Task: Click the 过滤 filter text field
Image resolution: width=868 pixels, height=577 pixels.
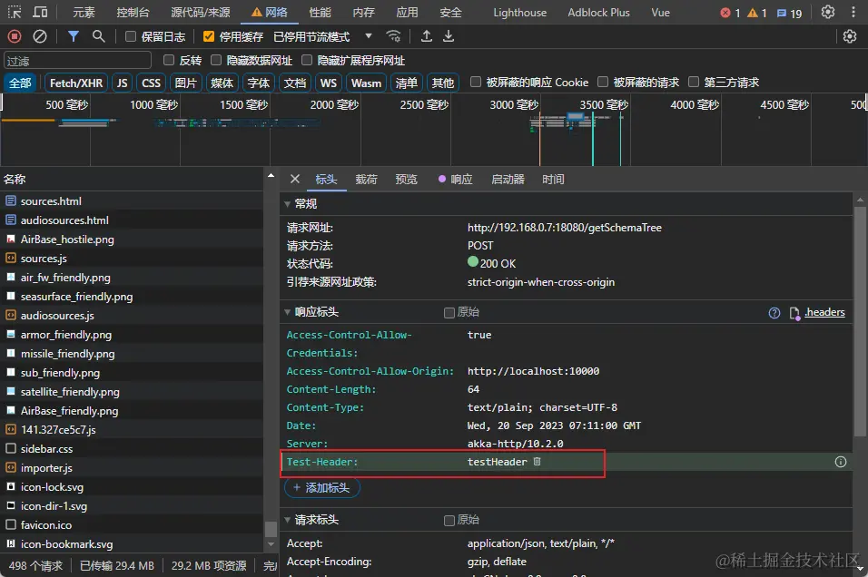Action: pyautogui.click(x=77, y=60)
